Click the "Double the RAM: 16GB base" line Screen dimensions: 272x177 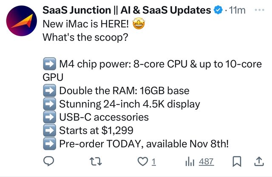(x=124, y=91)
